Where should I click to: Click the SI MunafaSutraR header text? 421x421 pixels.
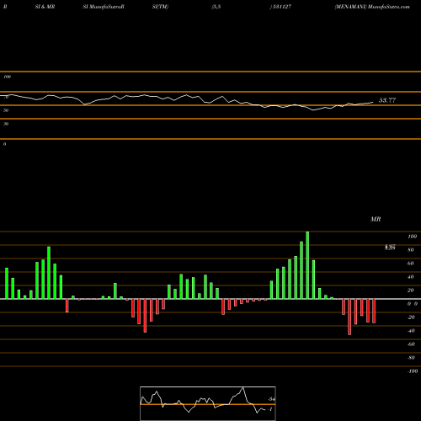pyautogui.click(x=104, y=7)
